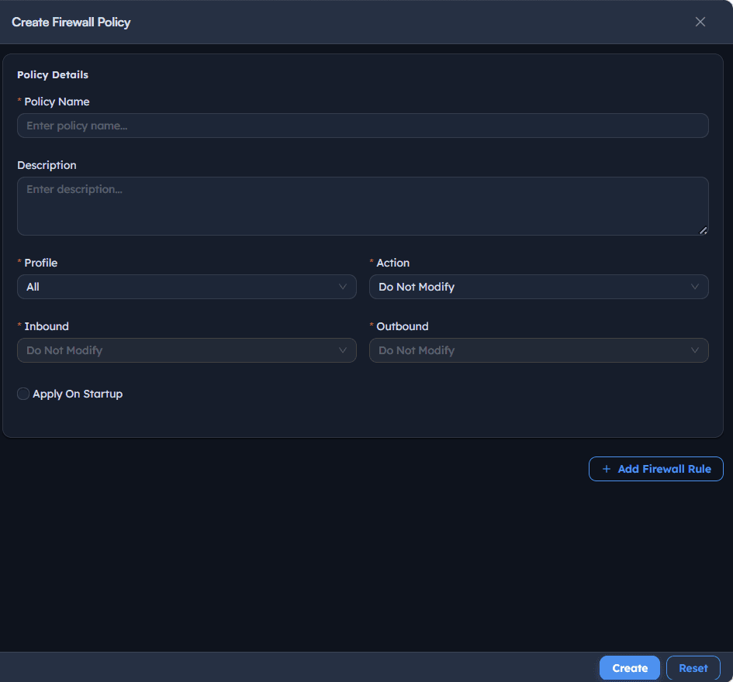Click the Outbound label

click(x=402, y=326)
